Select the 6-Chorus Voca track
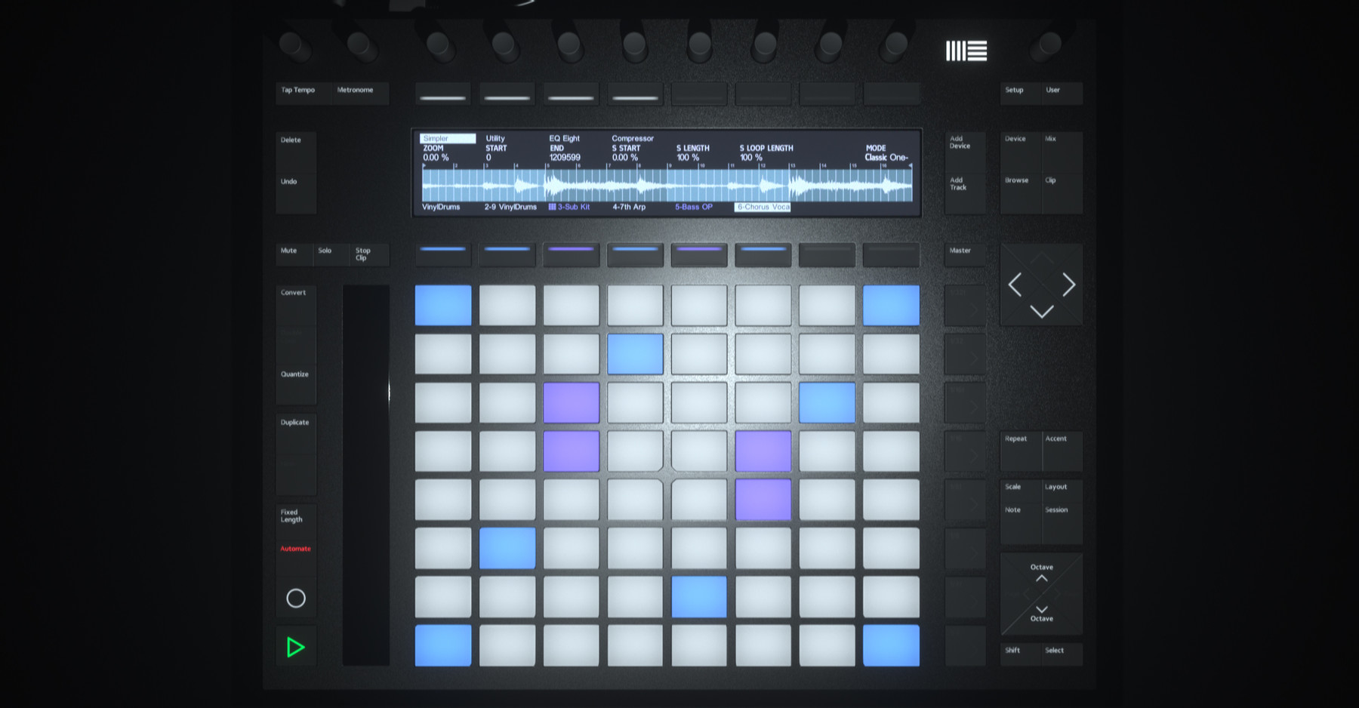 pyautogui.click(x=763, y=206)
